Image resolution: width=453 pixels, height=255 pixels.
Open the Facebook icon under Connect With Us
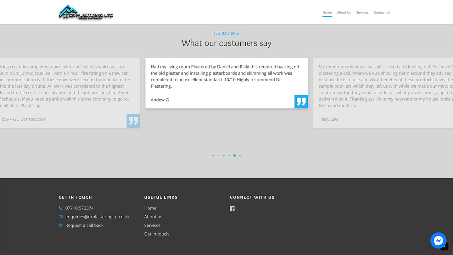click(x=232, y=209)
